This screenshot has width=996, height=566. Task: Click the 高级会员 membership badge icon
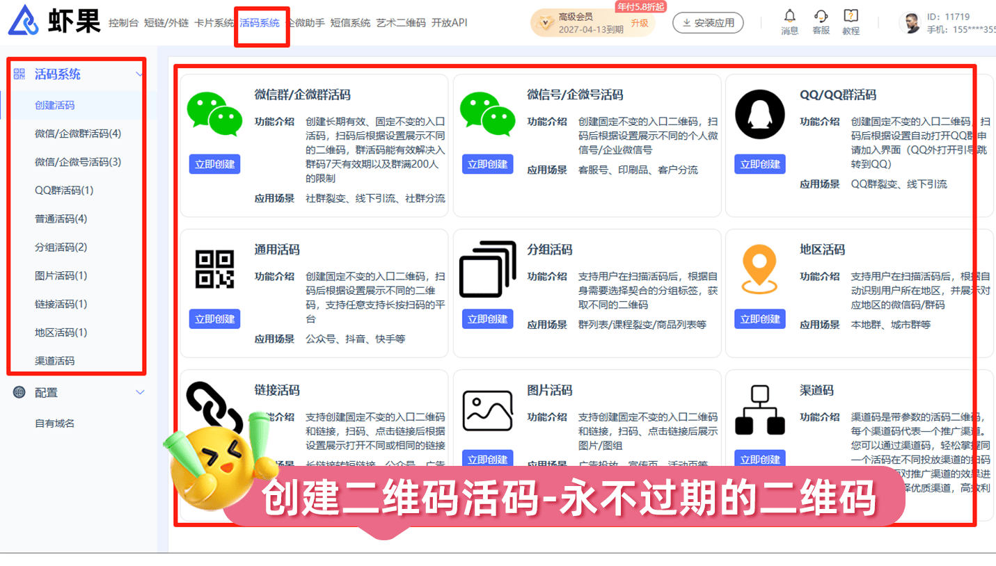point(545,24)
